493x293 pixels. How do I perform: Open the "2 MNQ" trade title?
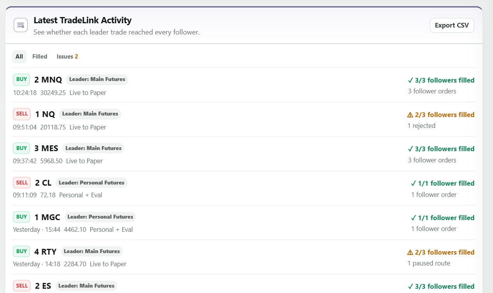48,80
